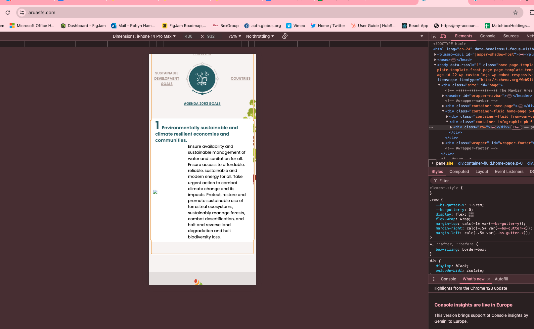Expand the head element in the DOM tree
The width and height of the screenshot is (534, 329).
[435, 60]
